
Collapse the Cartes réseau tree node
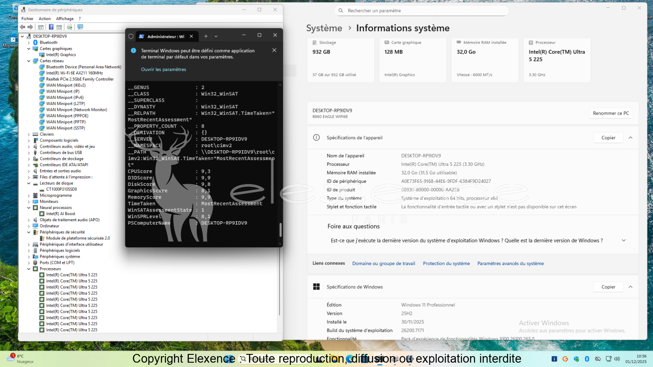point(29,61)
